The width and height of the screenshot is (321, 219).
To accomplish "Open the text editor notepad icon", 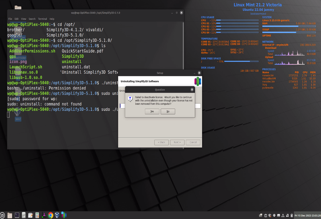I will click(30, 215).
